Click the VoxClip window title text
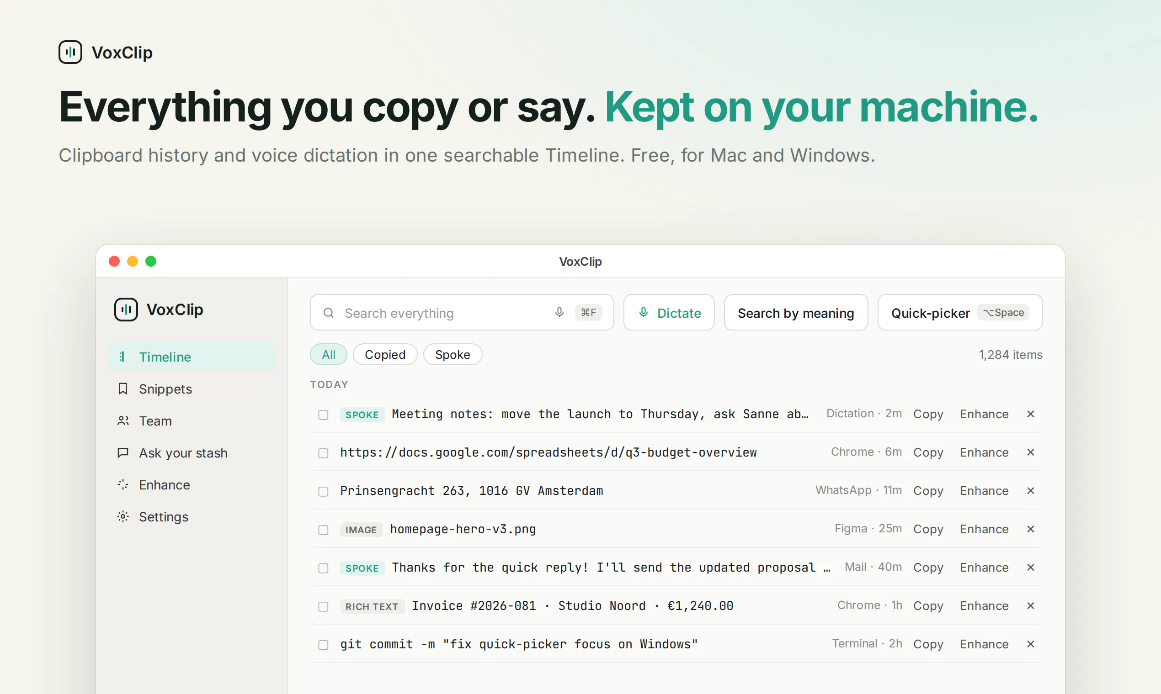The width and height of the screenshot is (1161, 694). [x=580, y=262]
